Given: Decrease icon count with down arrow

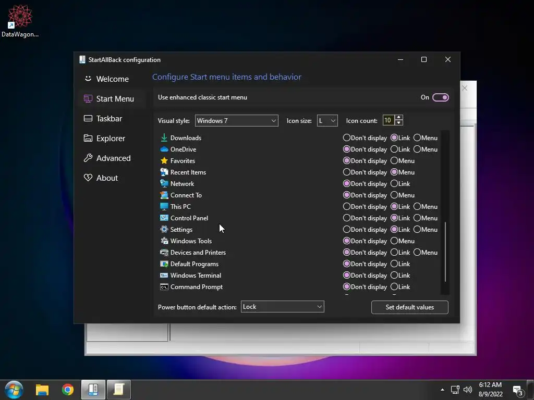Looking at the screenshot, I should (x=399, y=123).
